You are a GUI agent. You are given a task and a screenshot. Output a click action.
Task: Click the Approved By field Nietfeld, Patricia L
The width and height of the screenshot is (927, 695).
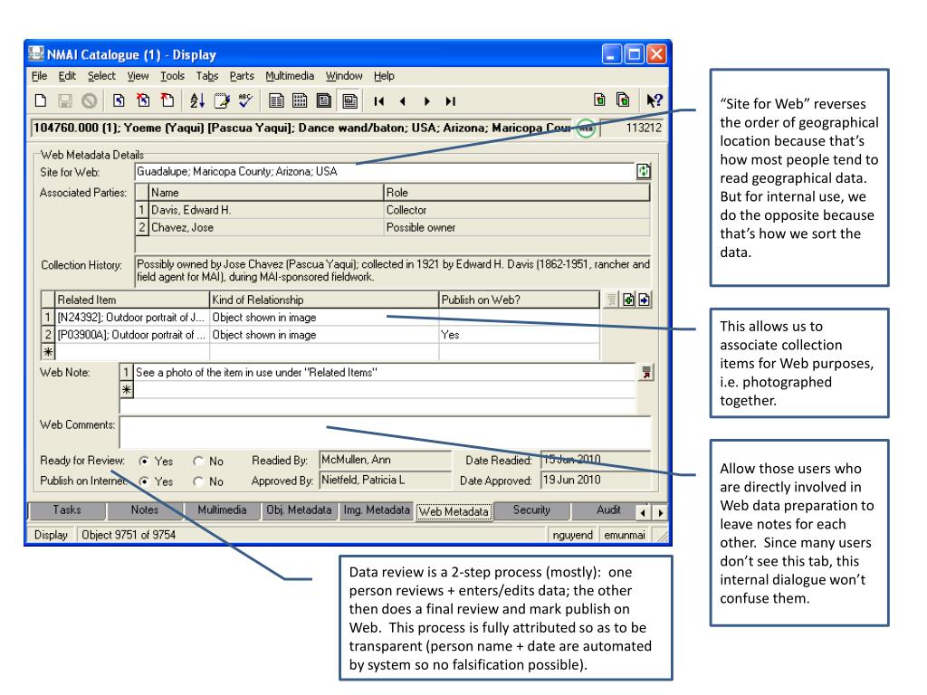pos(385,480)
